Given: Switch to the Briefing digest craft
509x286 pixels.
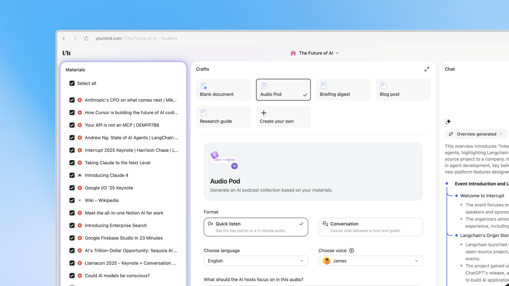Looking at the screenshot, I should (x=343, y=89).
